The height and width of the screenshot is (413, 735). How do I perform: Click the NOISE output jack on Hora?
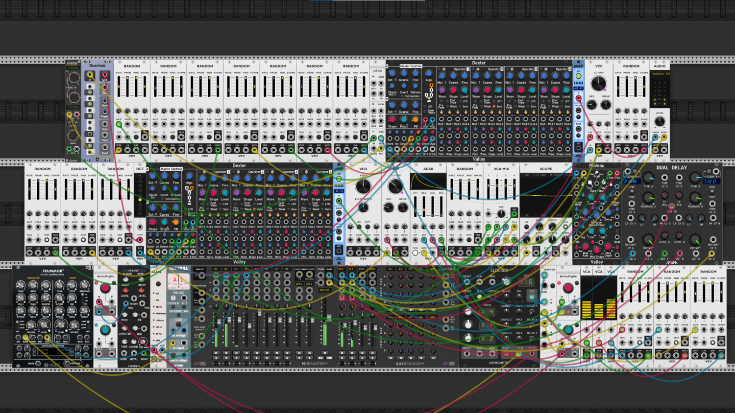124,353
